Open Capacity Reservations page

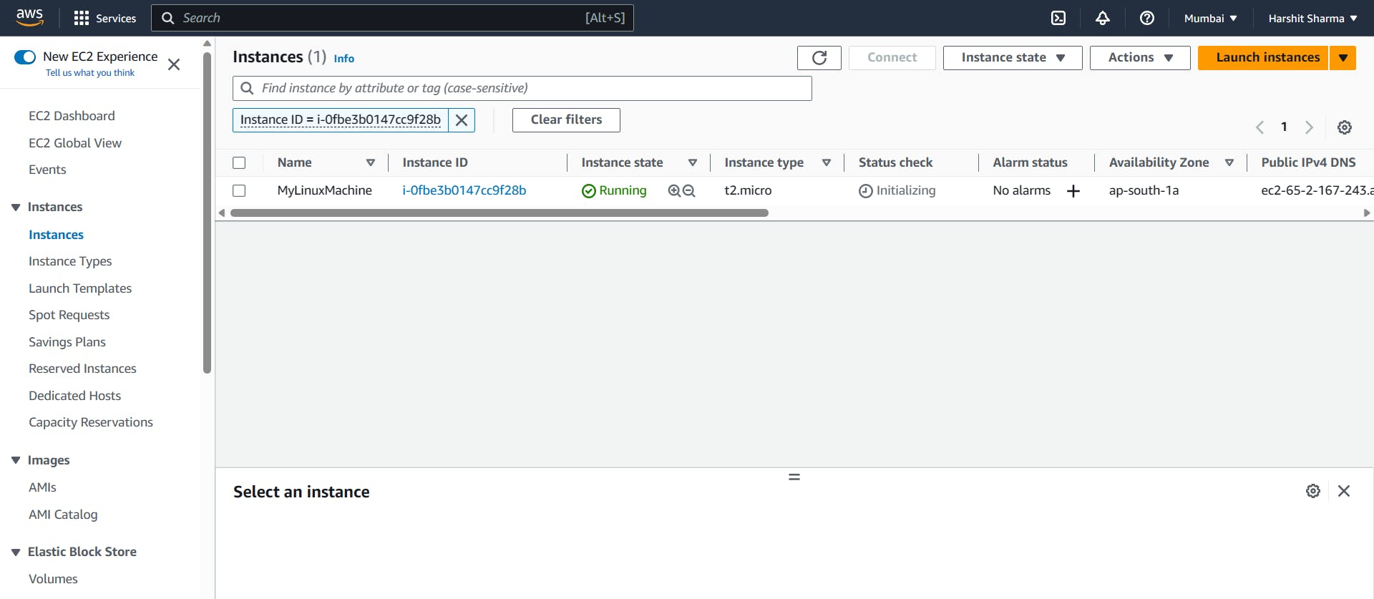point(91,422)
